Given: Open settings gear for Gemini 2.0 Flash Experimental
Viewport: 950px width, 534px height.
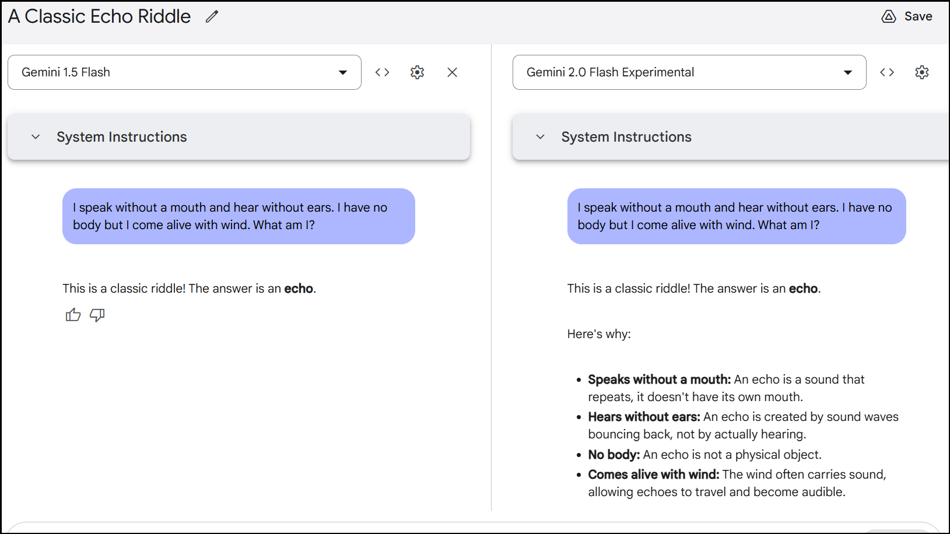Looking at the screenshot, I should pyautogui.click(x=922, y=72).
